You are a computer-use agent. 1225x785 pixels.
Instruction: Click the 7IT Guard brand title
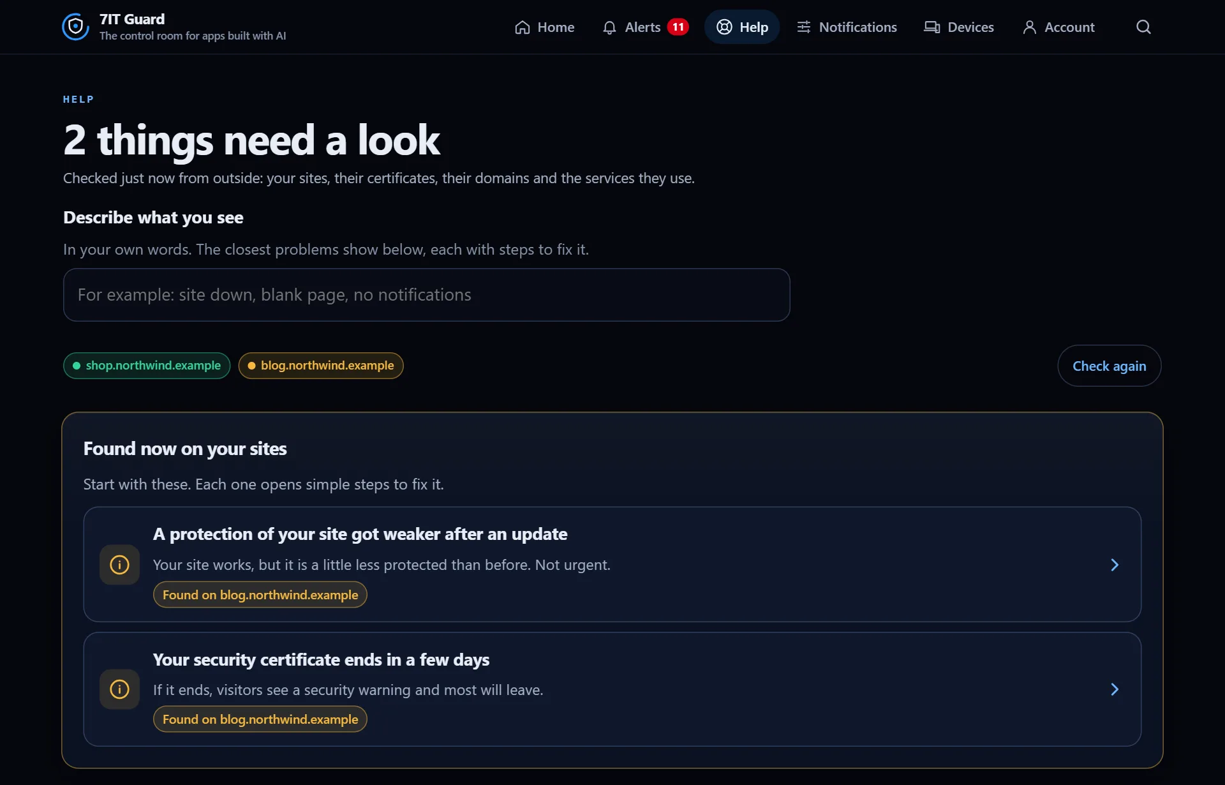(132, 19)
